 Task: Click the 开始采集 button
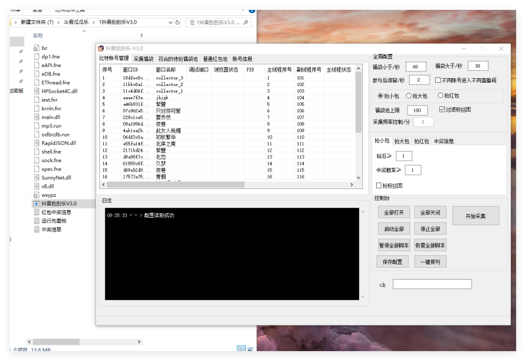(475, 216)
